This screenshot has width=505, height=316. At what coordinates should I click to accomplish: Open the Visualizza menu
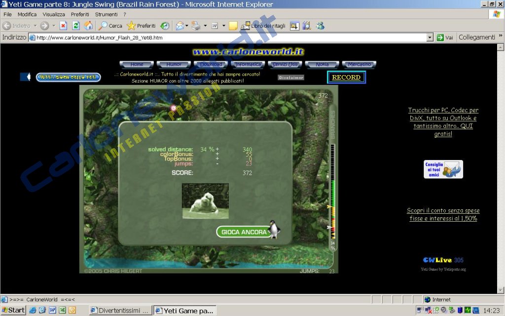tap(54, 14)
